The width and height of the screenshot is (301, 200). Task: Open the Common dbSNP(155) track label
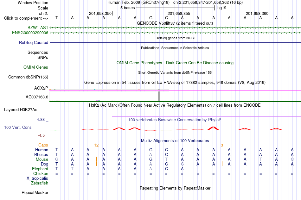28,77
